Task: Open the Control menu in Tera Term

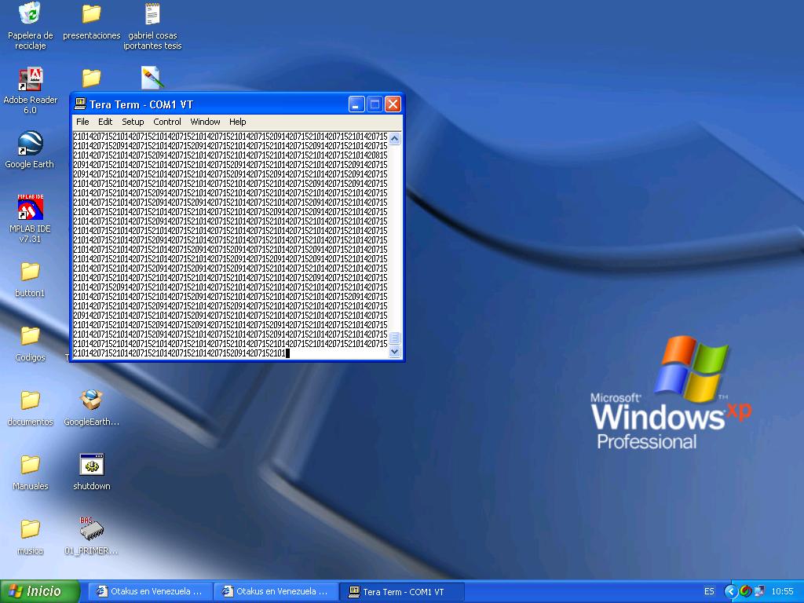Action: 167,122
